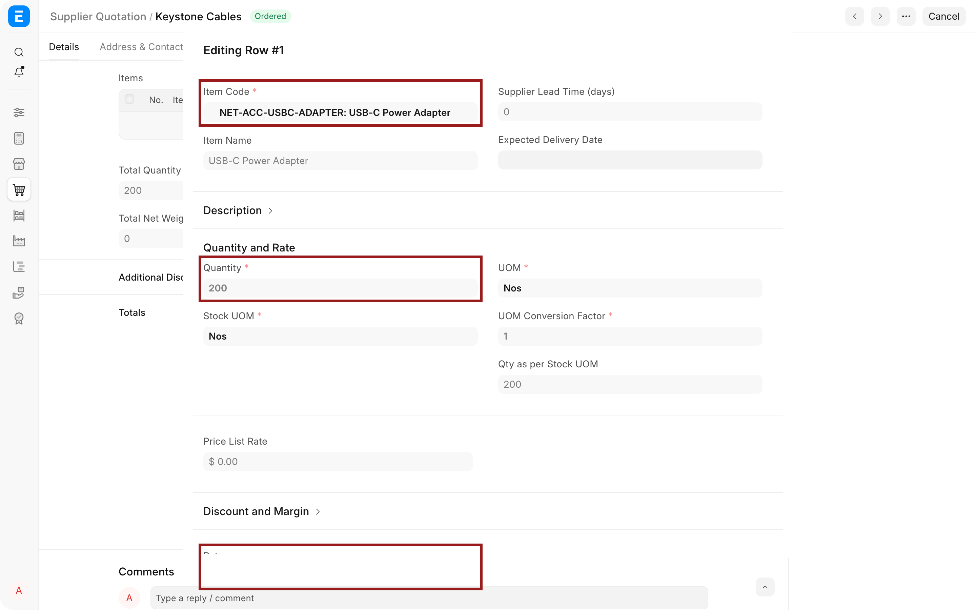Switch to the Details tab

pyautogui.click(x=64, y=47)
